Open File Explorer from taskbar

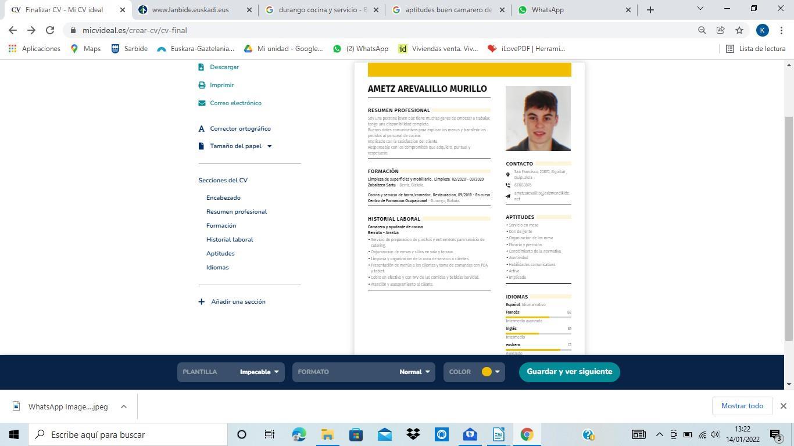[327, 434]
